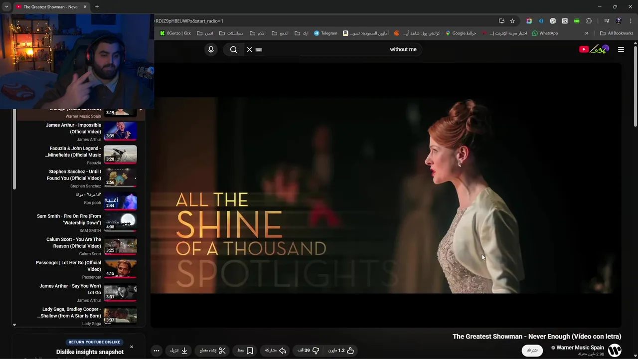This screenshot has width=638, height=359.
Task: Close the Return YouTube Dislike insights panel
Action: tap(132, 347)
